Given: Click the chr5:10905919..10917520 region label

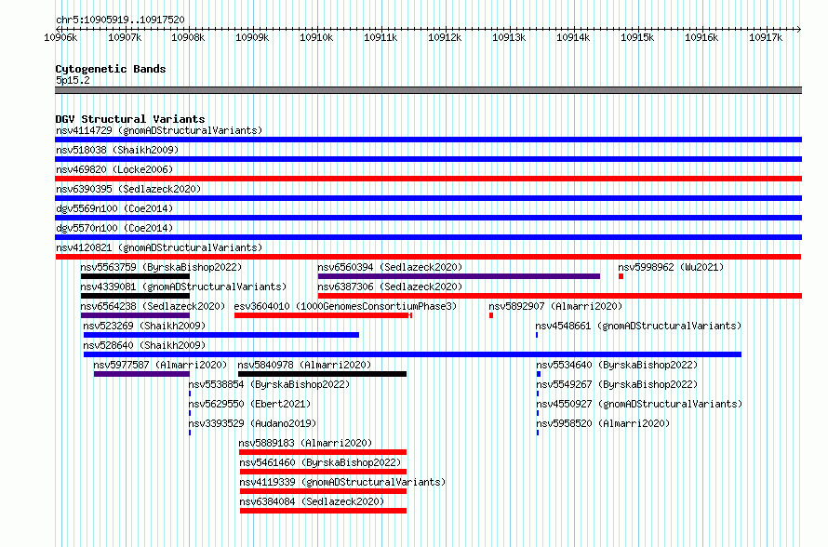Looking at the screenshot, I should pos(120,20).
